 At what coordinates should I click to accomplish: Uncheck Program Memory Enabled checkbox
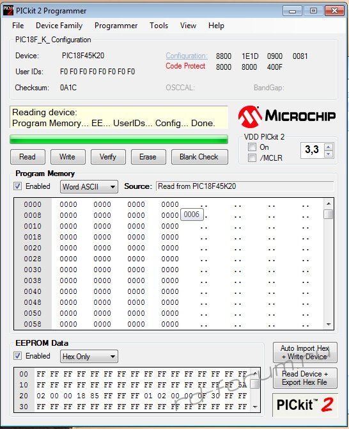click(x=18, y=186)
